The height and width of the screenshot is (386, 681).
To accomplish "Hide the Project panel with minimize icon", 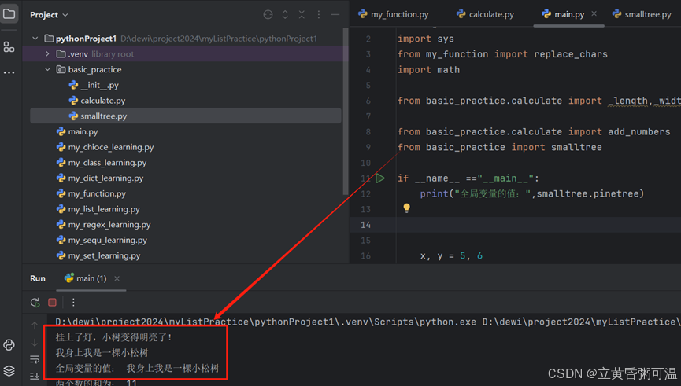I will tap(335, 14).
